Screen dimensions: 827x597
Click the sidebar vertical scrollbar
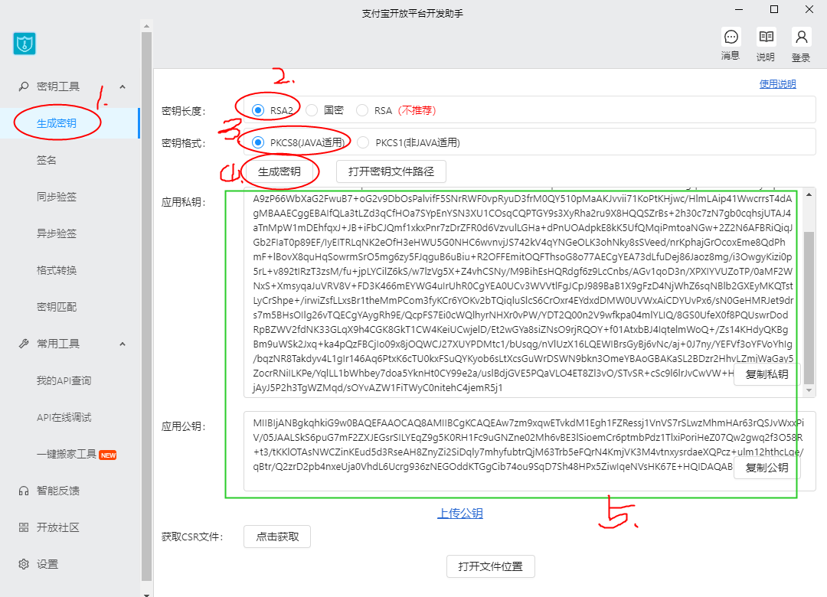tap(146, 307)
